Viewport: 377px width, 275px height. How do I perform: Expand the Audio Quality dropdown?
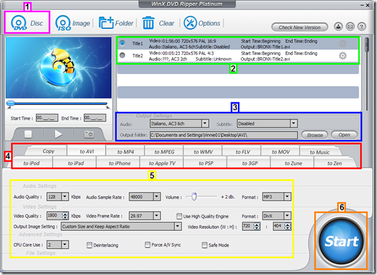65,197
